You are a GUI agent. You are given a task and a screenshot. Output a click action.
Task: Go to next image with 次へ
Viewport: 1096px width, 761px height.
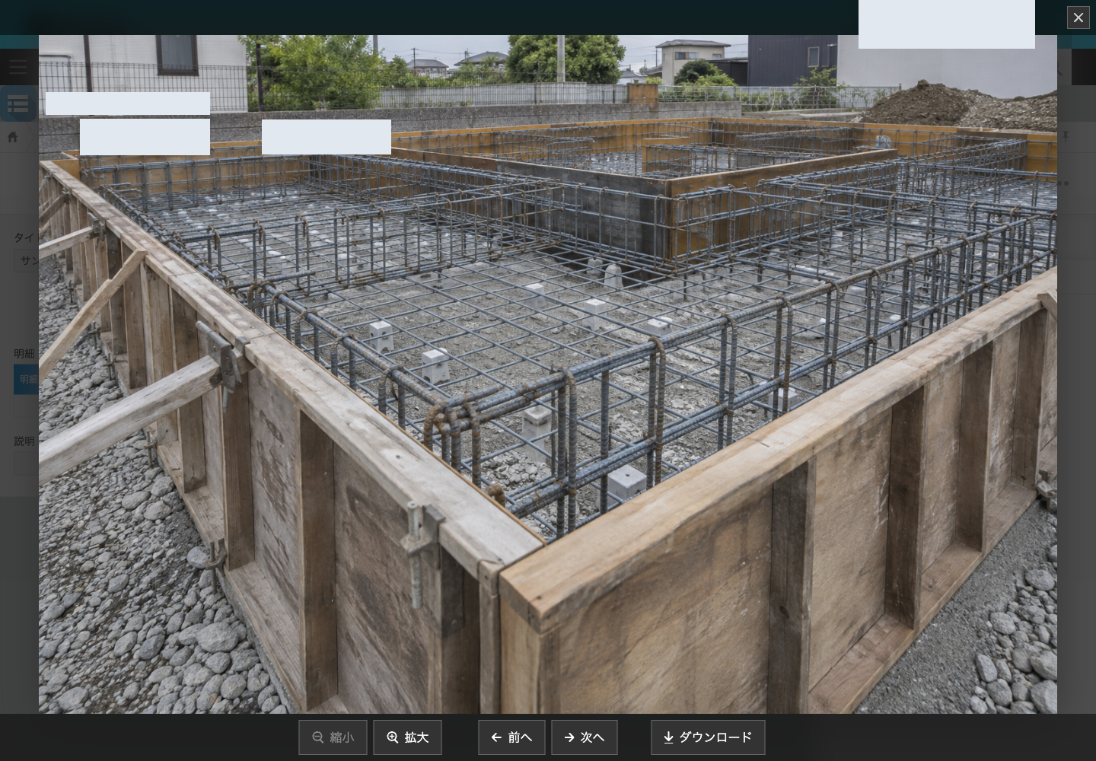[584, 737]
